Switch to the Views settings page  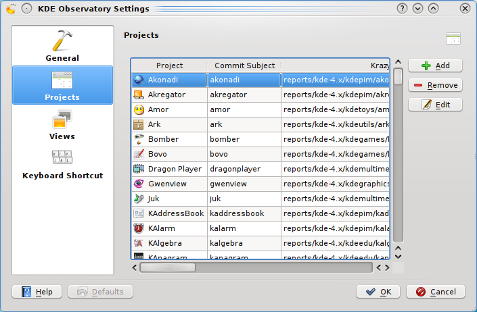[x=62, y=124]
